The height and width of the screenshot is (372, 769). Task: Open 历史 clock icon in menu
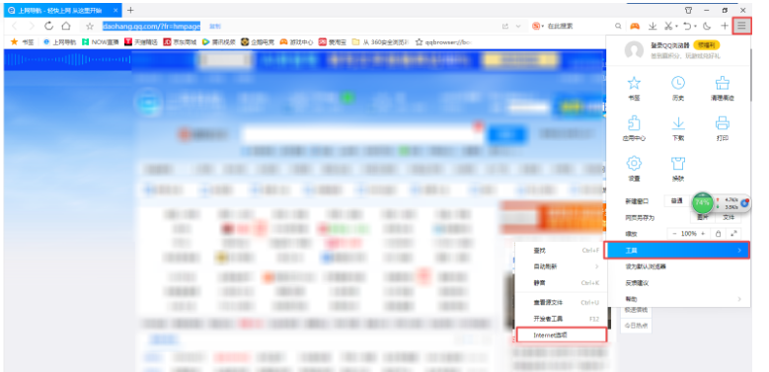click(x=678, y=89)
